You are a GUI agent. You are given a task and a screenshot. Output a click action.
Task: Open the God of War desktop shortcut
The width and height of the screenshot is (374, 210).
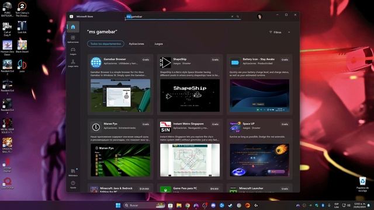tap(7, 183)
